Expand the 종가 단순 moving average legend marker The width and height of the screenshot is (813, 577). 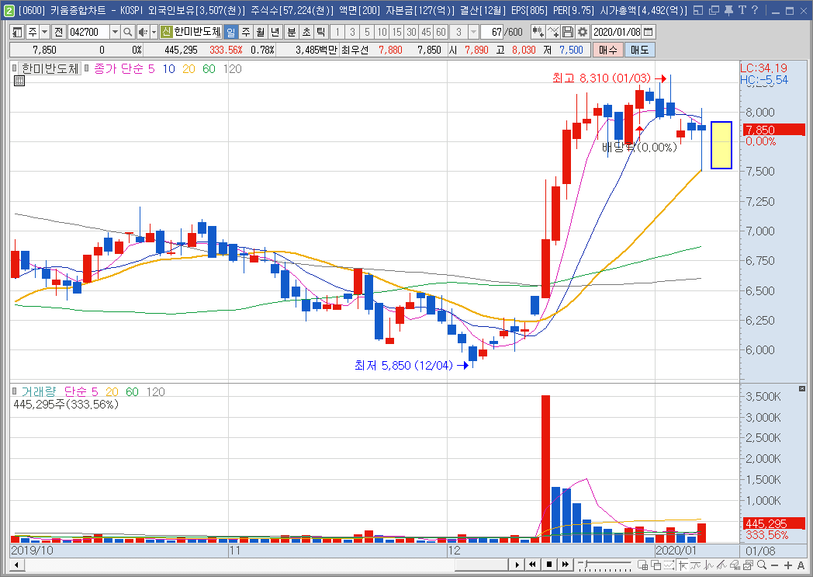point(87,68)
